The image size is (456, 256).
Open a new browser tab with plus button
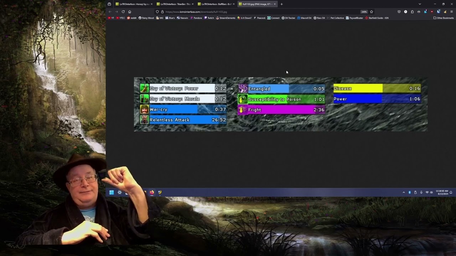(281, 4)
